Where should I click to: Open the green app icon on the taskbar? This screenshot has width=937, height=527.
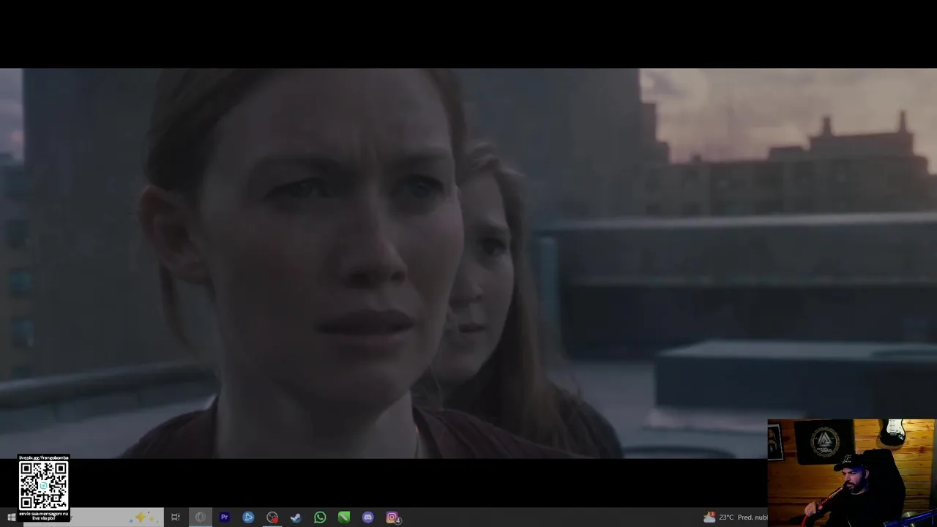(344, 517)
